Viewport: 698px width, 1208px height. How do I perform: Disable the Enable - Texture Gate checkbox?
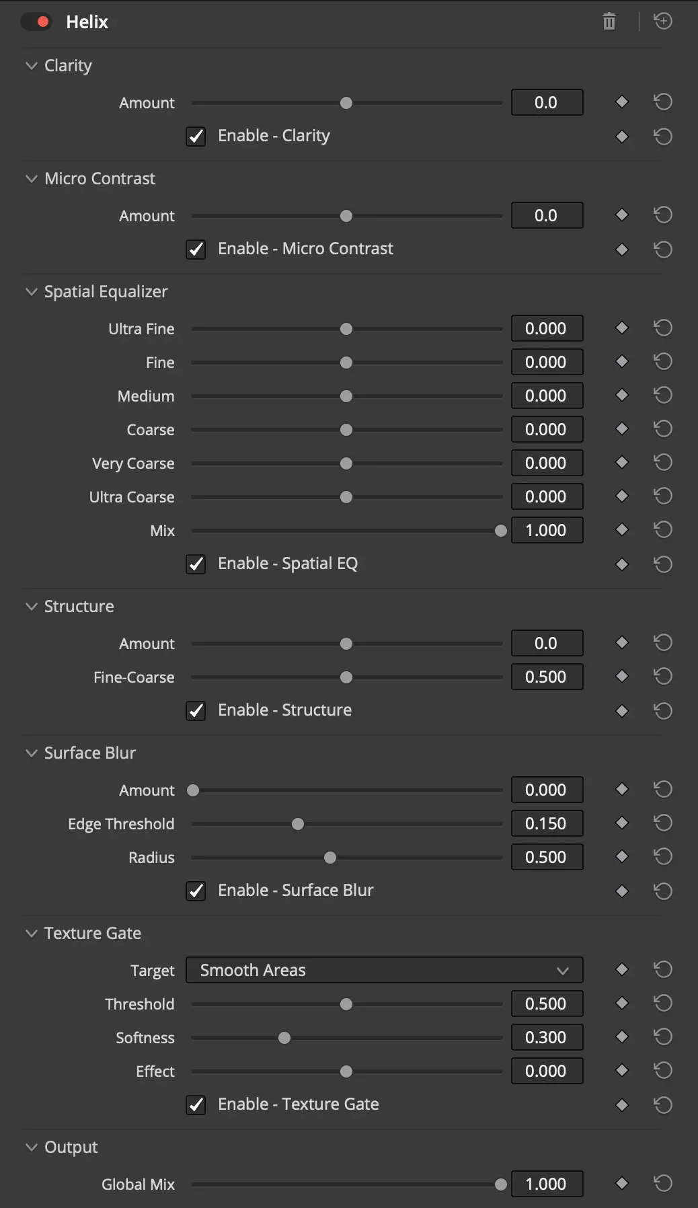pyautogui.click(x=196, y=1105)
